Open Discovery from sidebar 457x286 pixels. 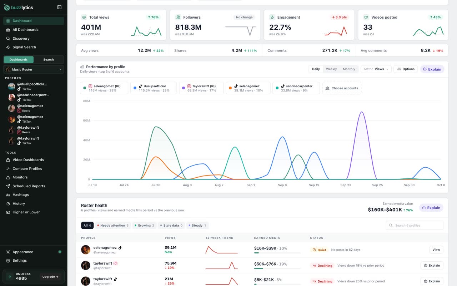pyautogui.click(x=34, y=38)
